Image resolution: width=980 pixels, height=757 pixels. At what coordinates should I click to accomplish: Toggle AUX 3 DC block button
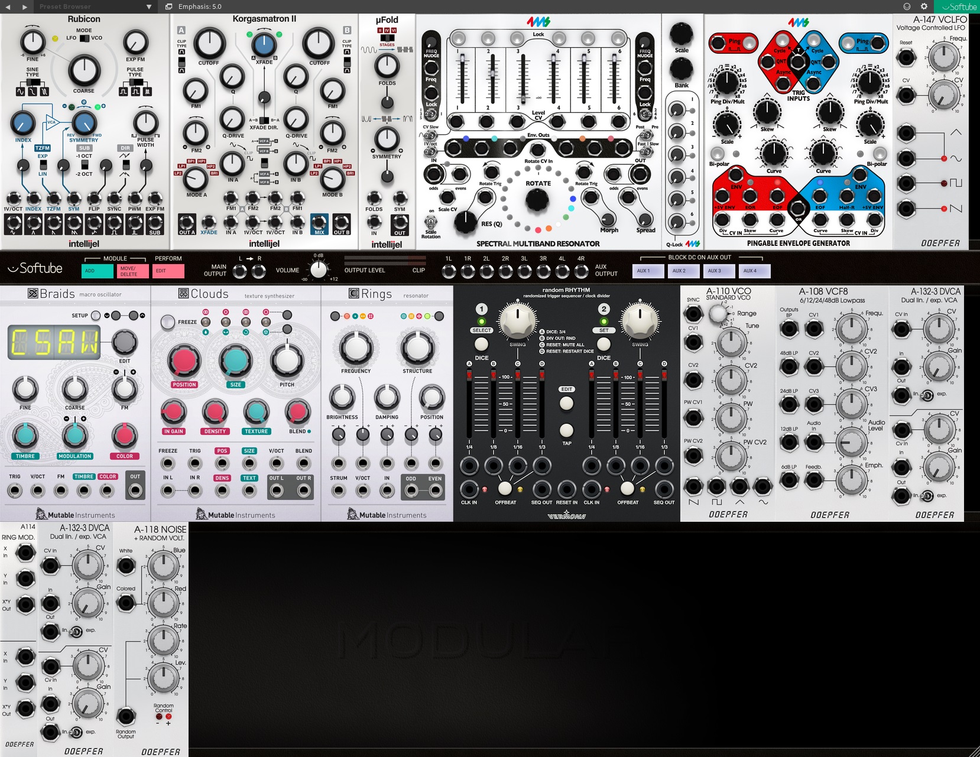719,271
